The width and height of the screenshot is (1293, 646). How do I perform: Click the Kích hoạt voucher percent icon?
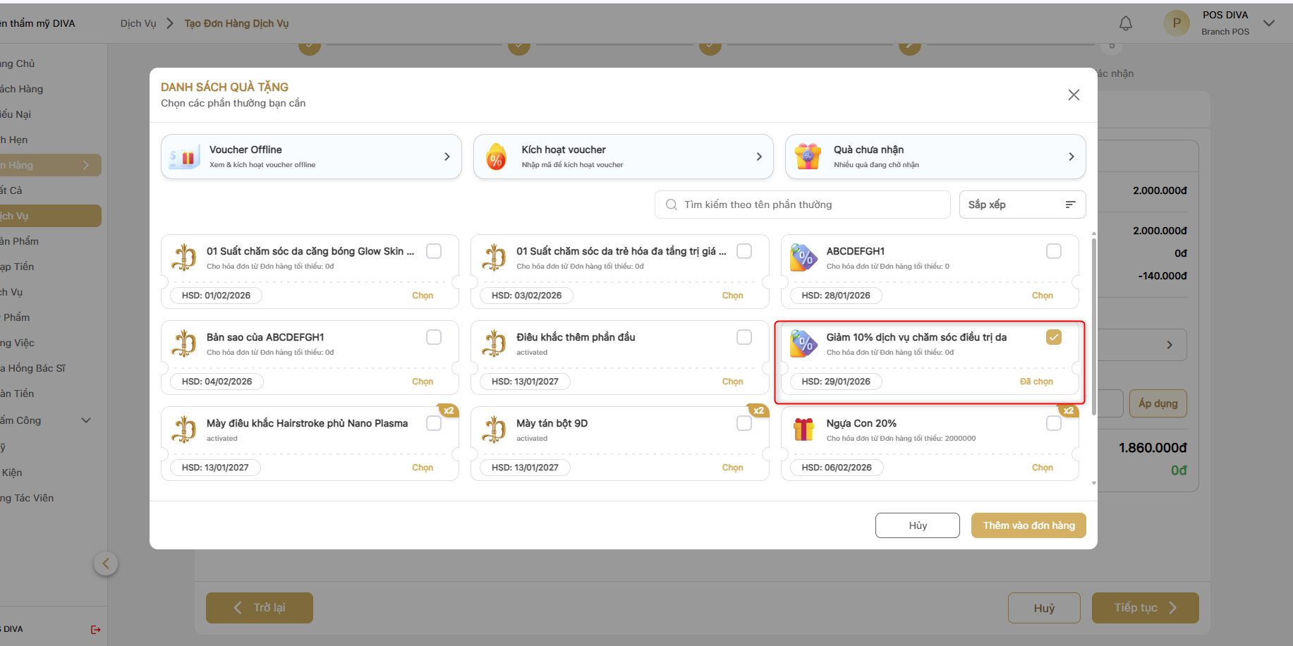pos(497,157)
